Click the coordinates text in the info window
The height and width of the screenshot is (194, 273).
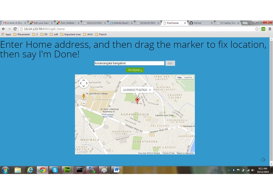click(x=135, y=90)
